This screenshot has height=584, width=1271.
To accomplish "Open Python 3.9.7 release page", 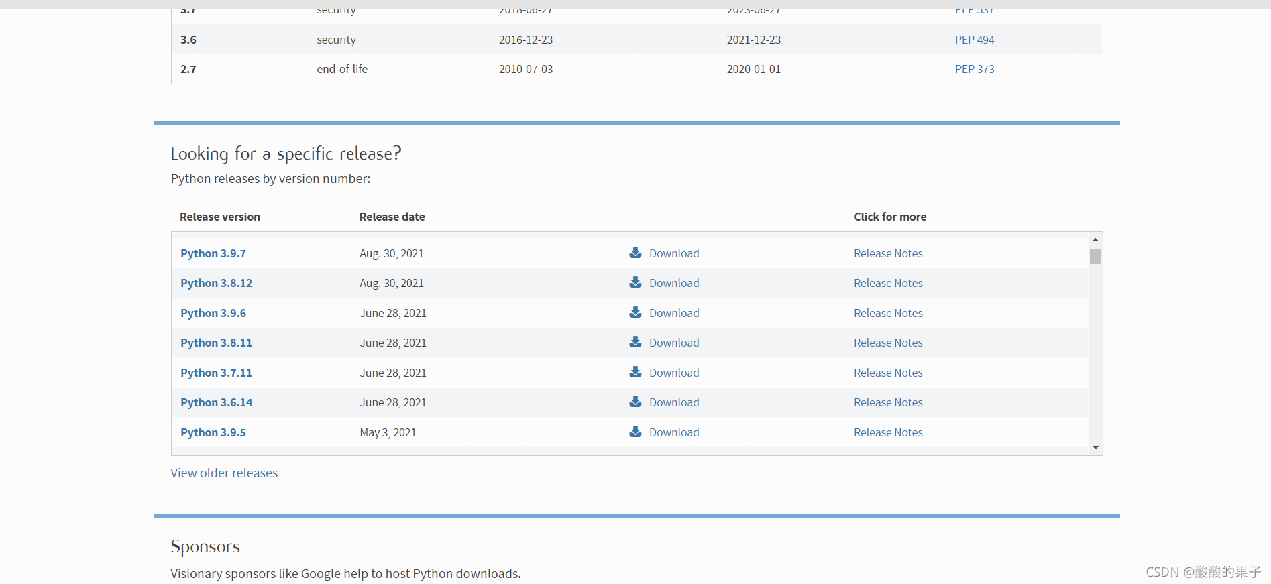I will (x=213, y=253).
